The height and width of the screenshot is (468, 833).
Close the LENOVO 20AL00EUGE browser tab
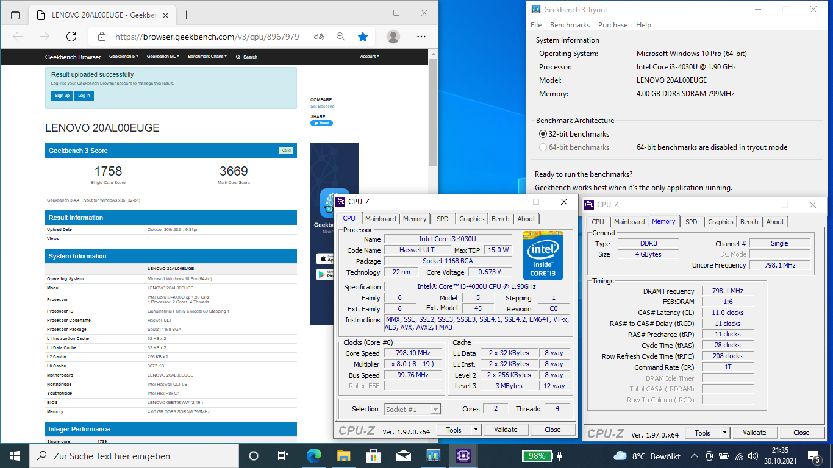(166, 15)
